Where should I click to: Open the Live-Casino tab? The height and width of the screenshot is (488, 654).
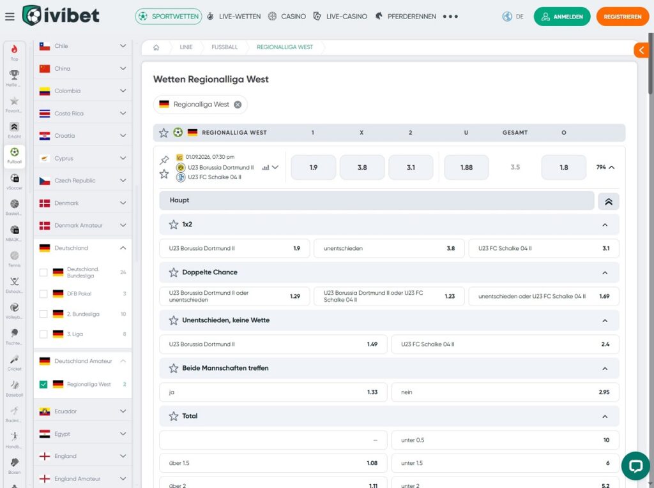pos(340,17)
